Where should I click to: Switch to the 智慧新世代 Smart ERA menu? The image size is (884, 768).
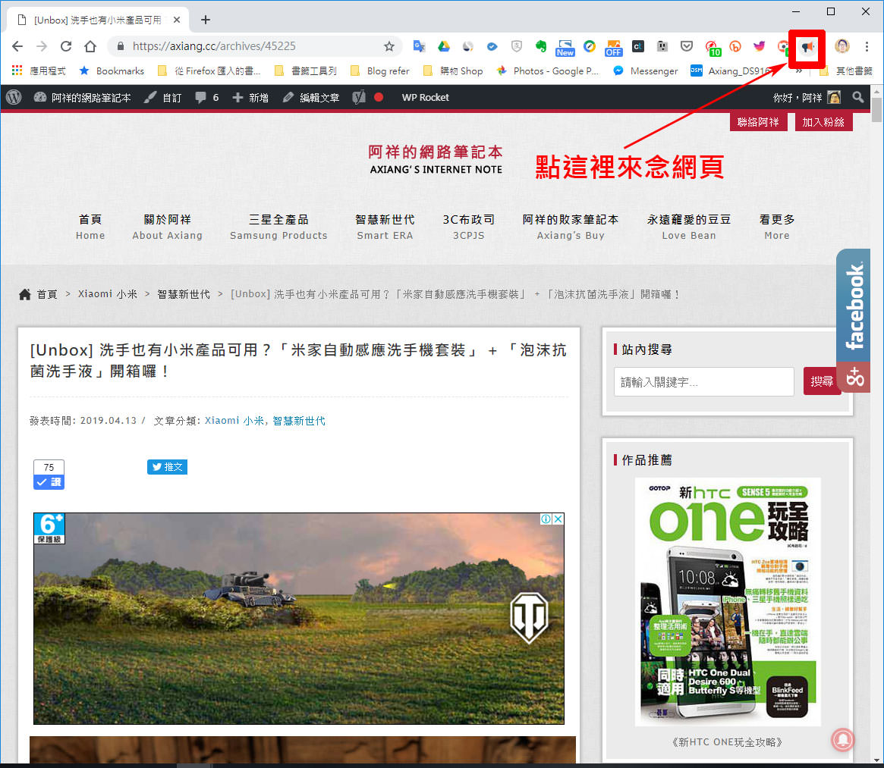pos(385,227)
